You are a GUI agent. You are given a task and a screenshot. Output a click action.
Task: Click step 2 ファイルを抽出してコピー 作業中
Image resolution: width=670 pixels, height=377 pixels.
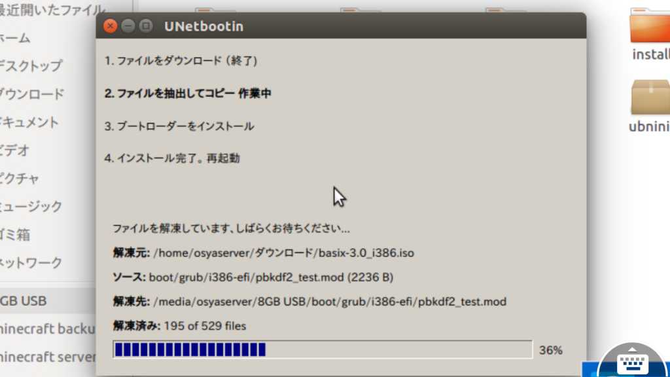188,93
